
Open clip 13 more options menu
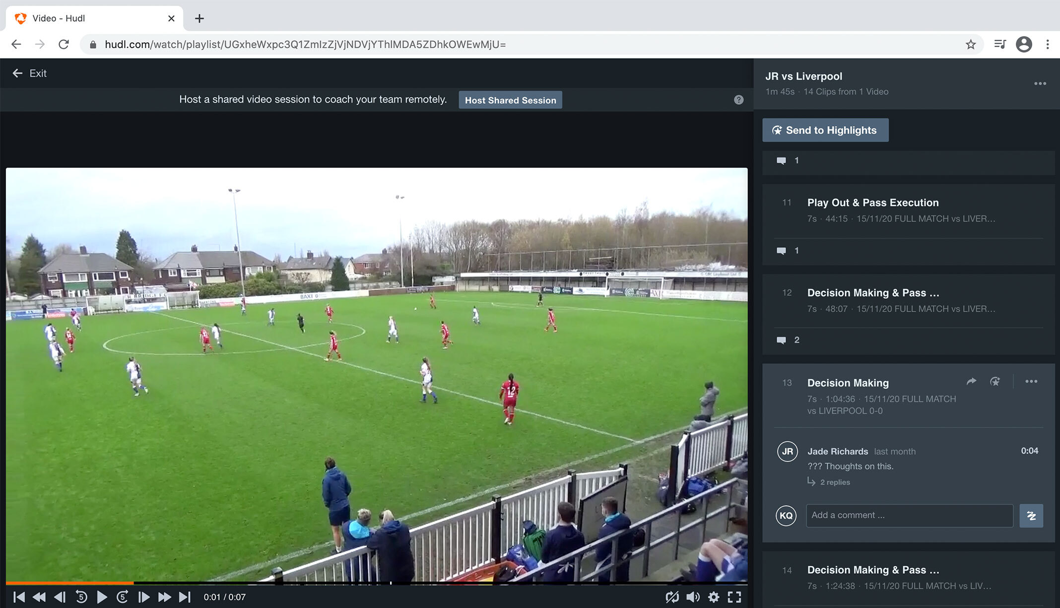1031,382
